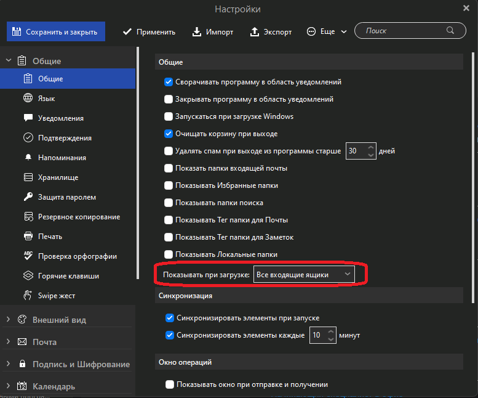Click the Экспорт button
The width and height of the screenshot is (478, 398).
271,32
